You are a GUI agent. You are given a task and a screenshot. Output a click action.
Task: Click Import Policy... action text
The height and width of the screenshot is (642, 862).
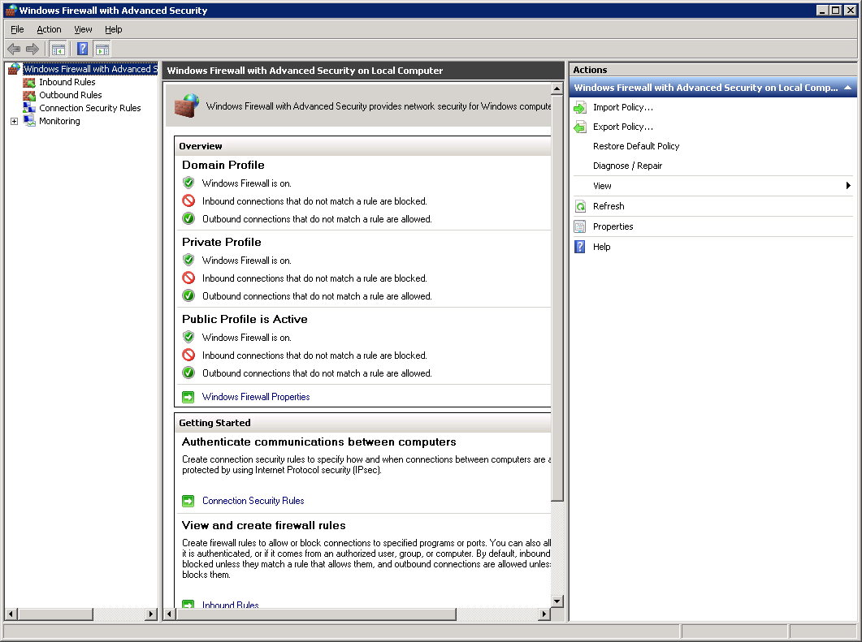tap(623, 108)
